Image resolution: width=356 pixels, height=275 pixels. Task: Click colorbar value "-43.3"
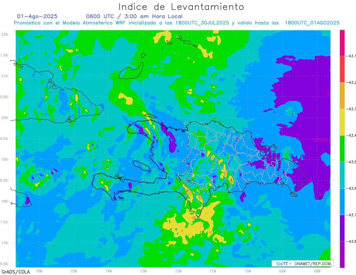click(351, 109)
